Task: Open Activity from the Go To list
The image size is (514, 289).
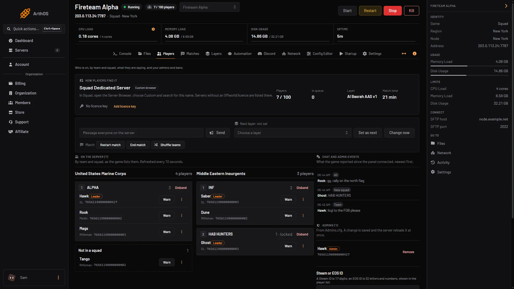Action: [440, 163]
